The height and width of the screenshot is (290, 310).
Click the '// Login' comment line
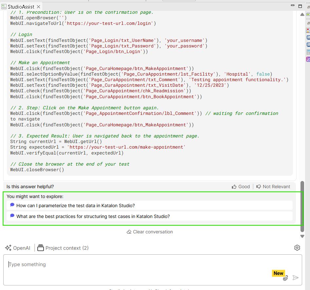coord(21,35)
